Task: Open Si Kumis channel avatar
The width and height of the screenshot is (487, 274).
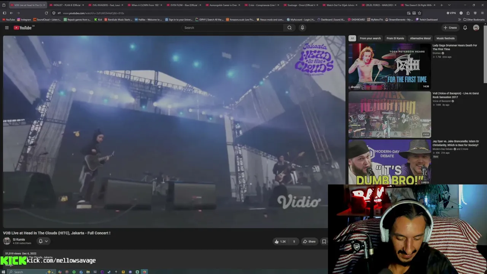Action: [7, 241]
